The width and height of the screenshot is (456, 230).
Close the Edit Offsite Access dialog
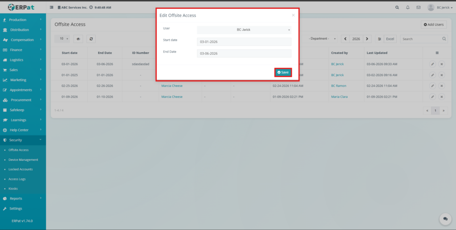point(293,15)
